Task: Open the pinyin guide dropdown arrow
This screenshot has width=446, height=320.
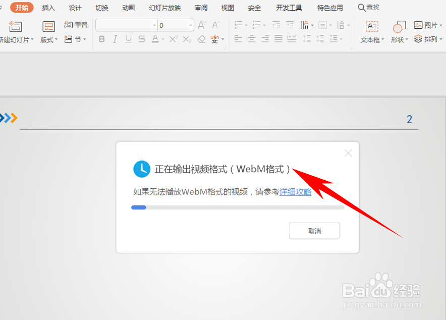Action: [x=222, y=39]
